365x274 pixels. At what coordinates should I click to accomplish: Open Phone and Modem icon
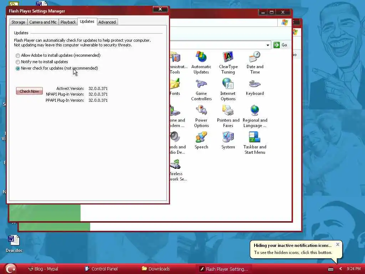(x=178, y=116)
